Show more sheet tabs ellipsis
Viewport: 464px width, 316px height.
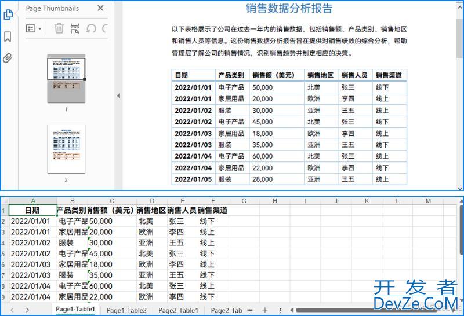[x=250, y=310]
